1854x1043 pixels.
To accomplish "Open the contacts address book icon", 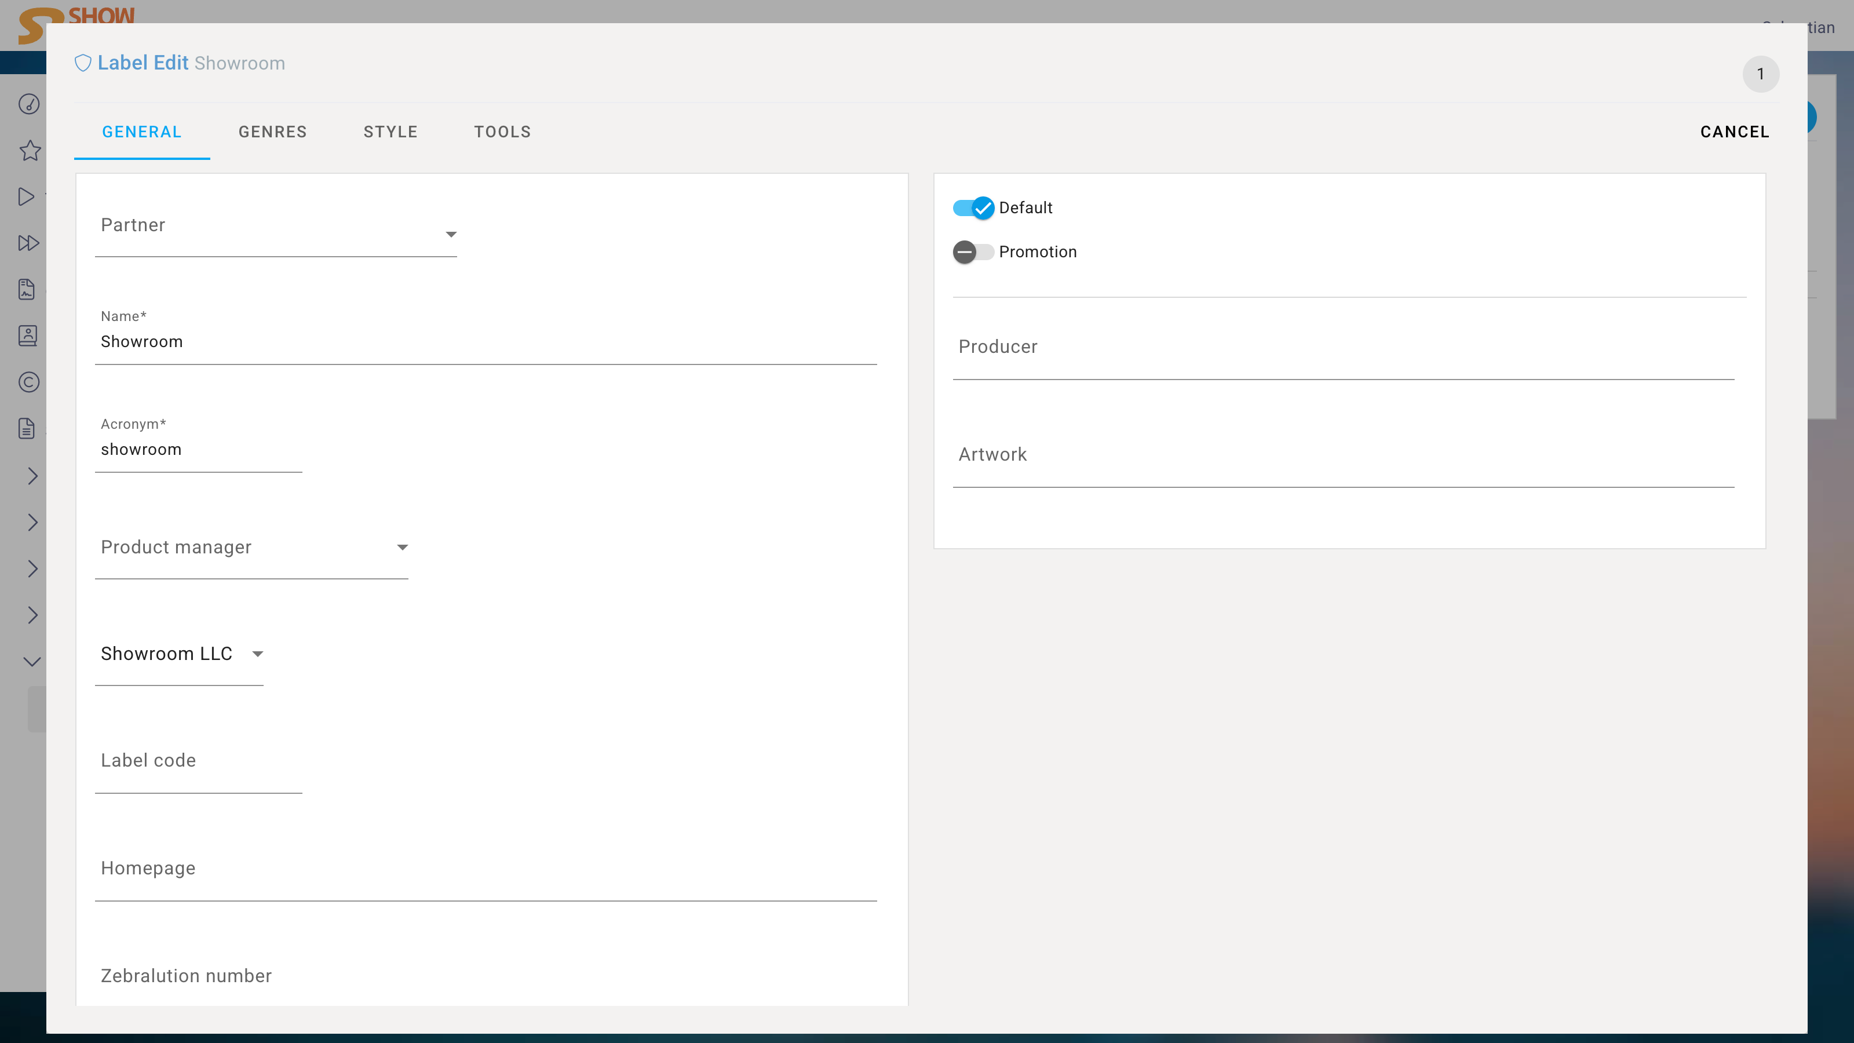I will pyautogui.click(x=28, y=336).
